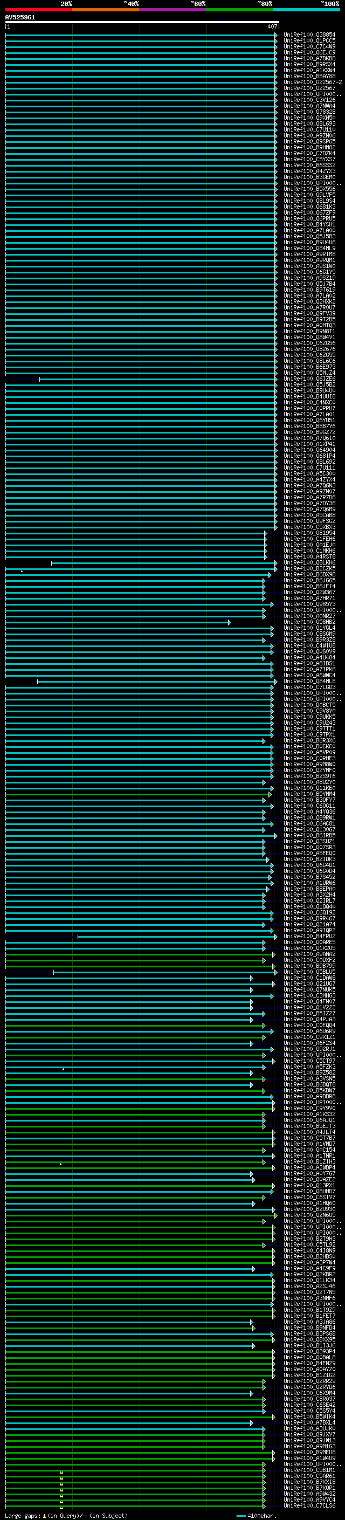Select hit label UniRef100_B3GEM0
This screenshot has width=345, height=1520.
tap(309, 177)
